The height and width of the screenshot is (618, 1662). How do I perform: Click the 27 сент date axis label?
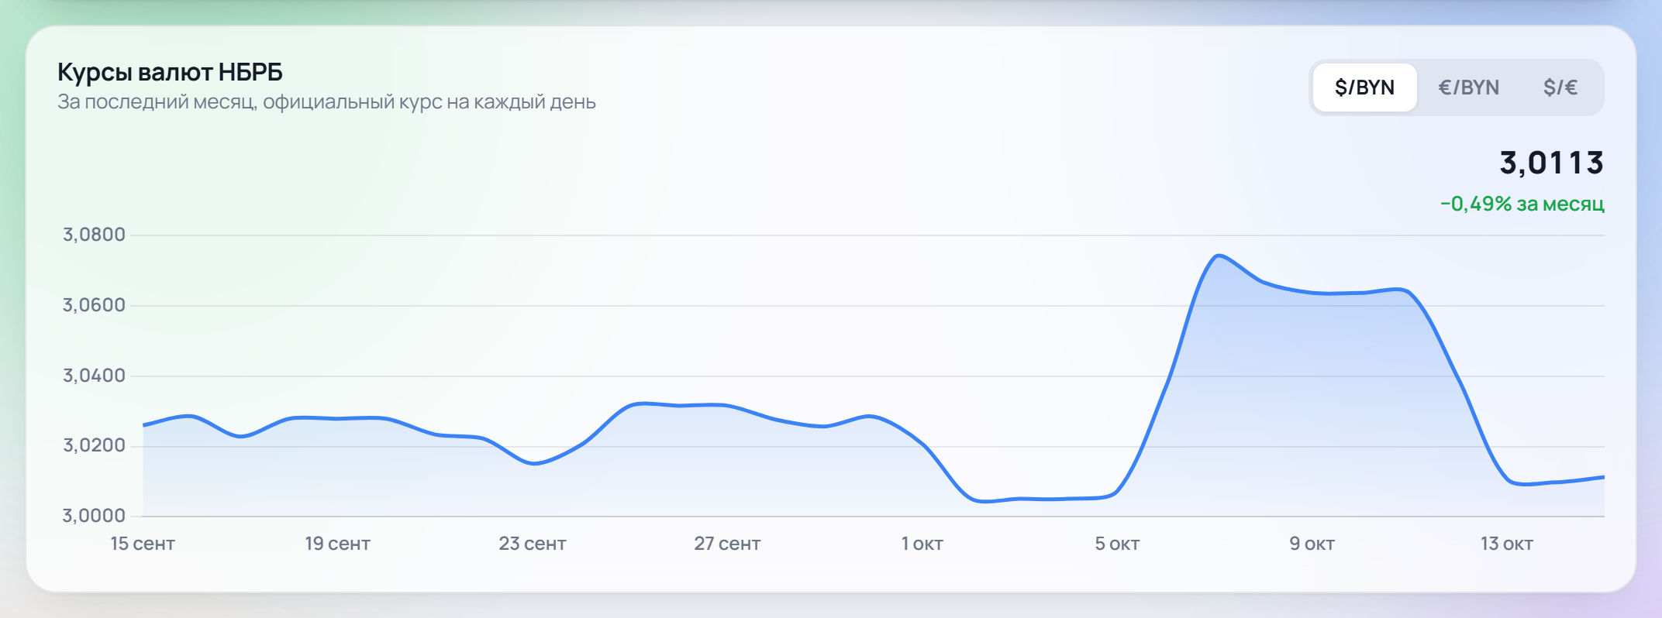click(727, 544)
